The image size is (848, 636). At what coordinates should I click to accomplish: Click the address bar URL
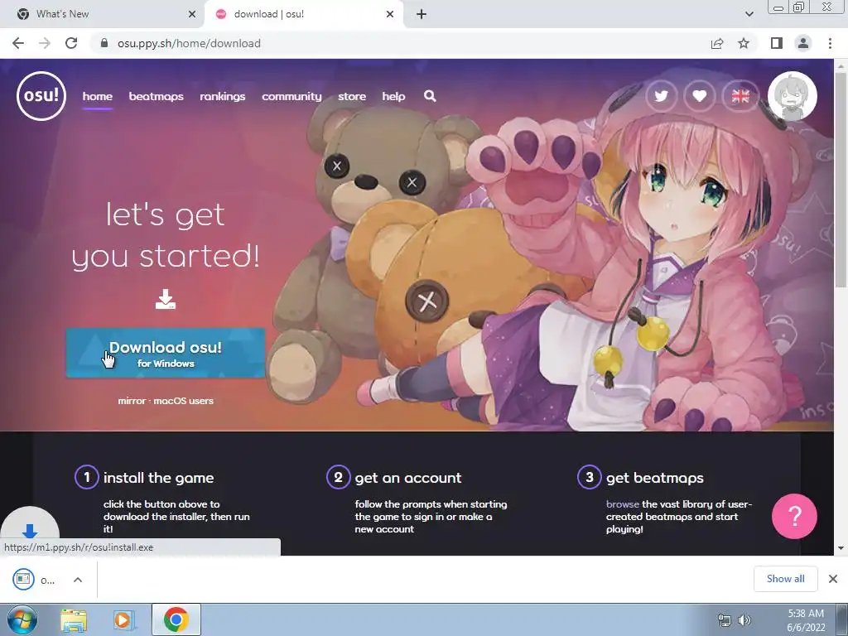tap(190, 43)
